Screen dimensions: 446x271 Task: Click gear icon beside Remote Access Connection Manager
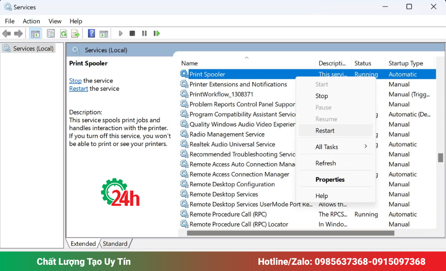(184, 174)
